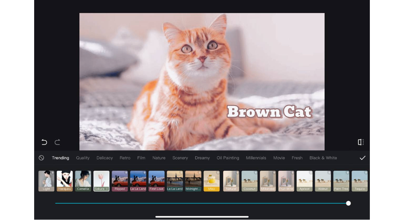The image size is (404, 220).
Task: Open the Retro filter category
Action: pyautogui.click(x=125, y=158)
